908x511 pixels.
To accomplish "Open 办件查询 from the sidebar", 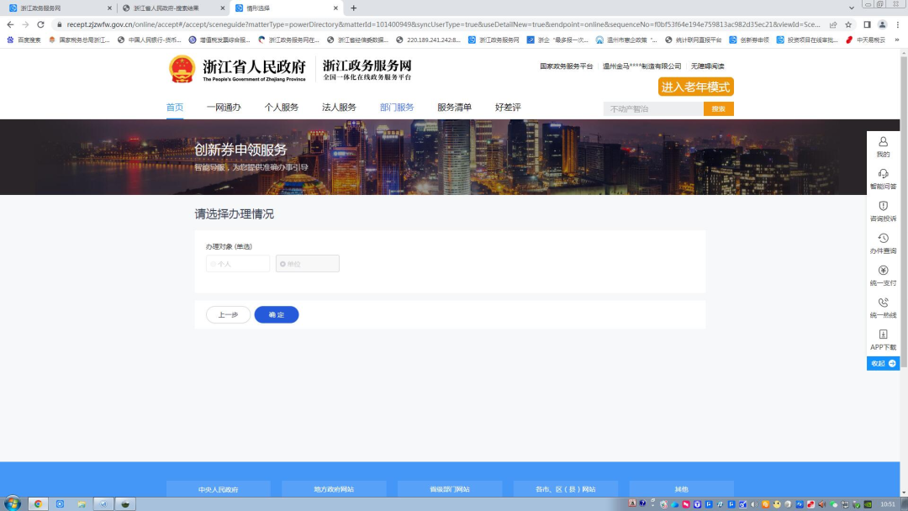I will (x=883, y=242).
